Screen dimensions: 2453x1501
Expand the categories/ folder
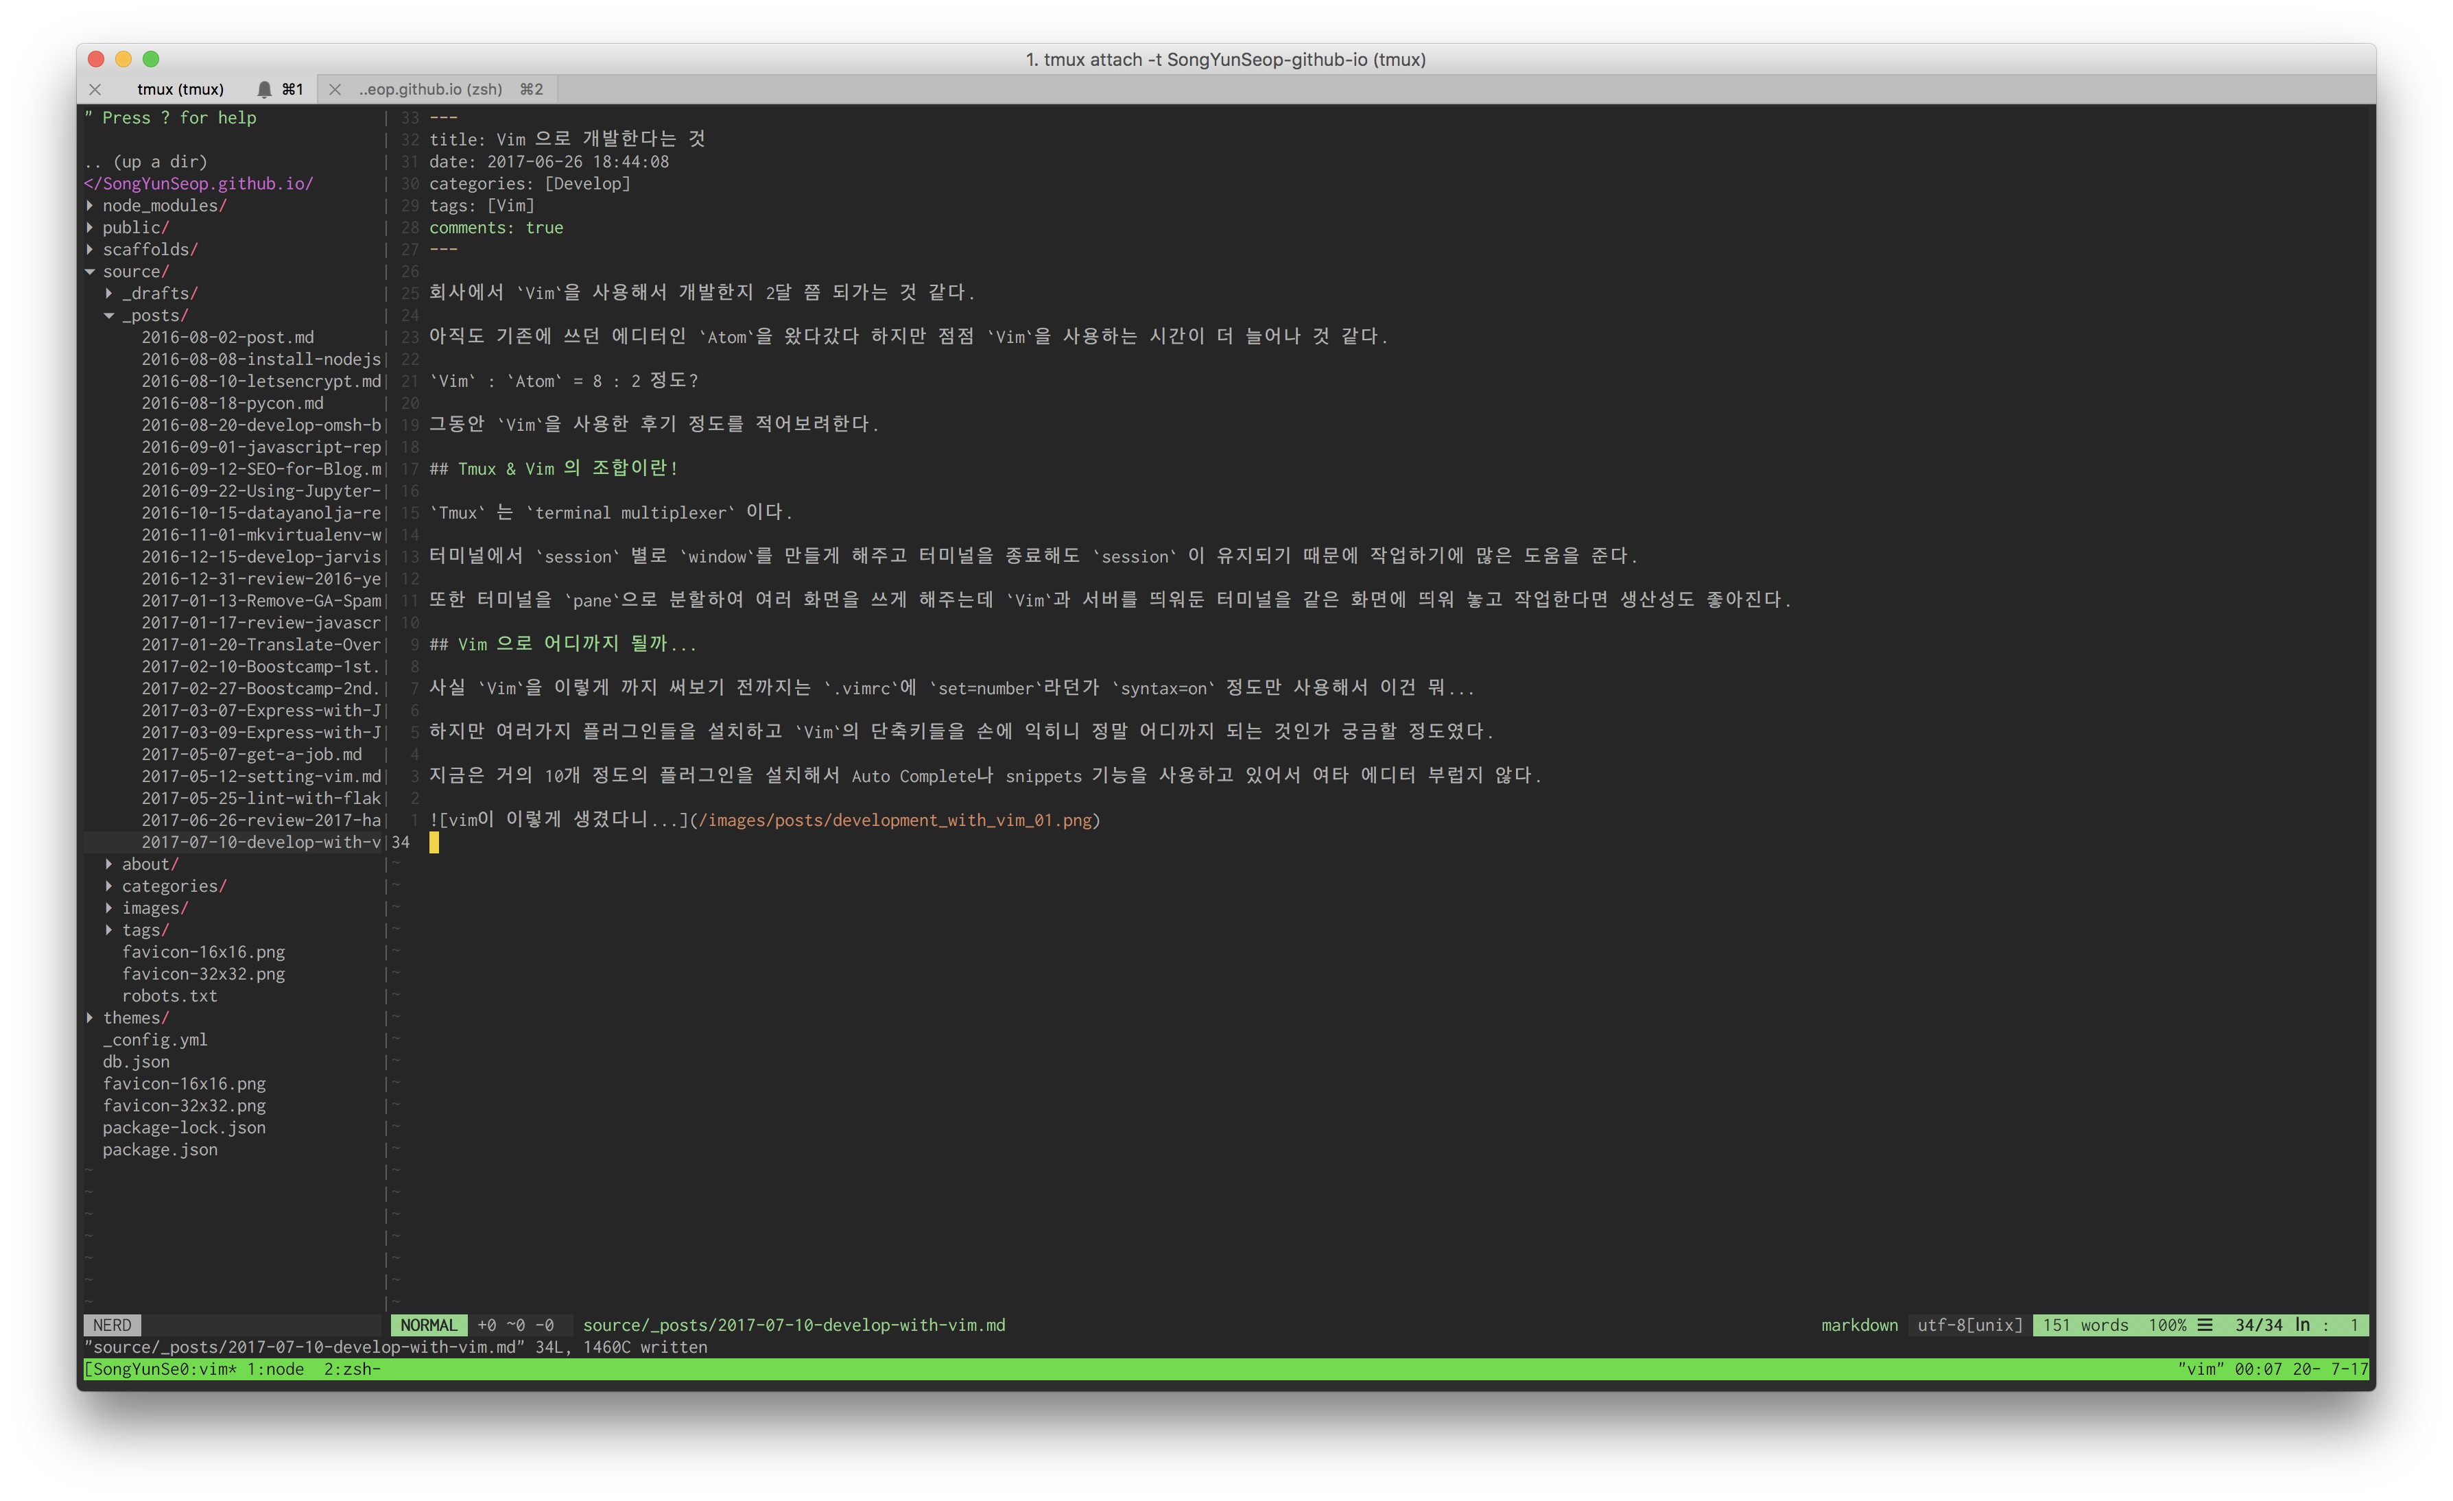tap(108, 886)
